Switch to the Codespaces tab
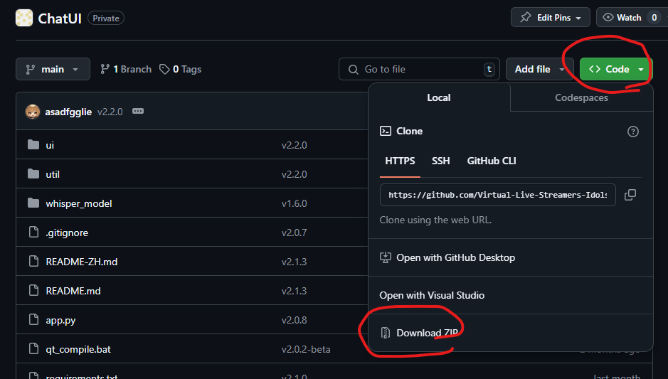The width and height of the screenshot is (668, 379). coord(581,97)
